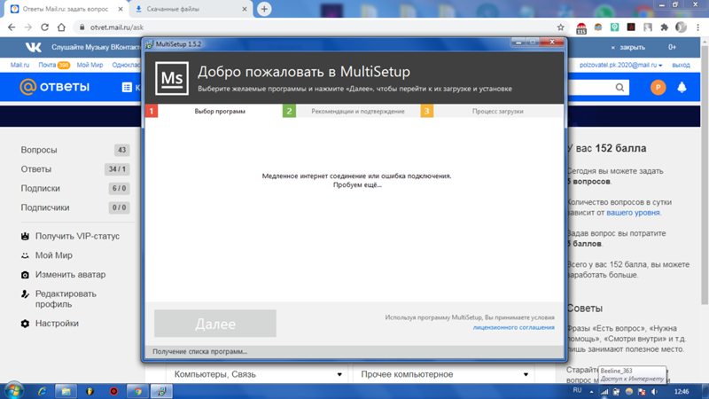709x399 pixels.
Task: Select step tab Выбор программ
Action: [220, 111]
